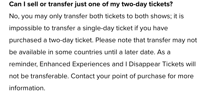Click the word "countries"
The width and height of the screenshot is (208, 99).
pos(88,52)
